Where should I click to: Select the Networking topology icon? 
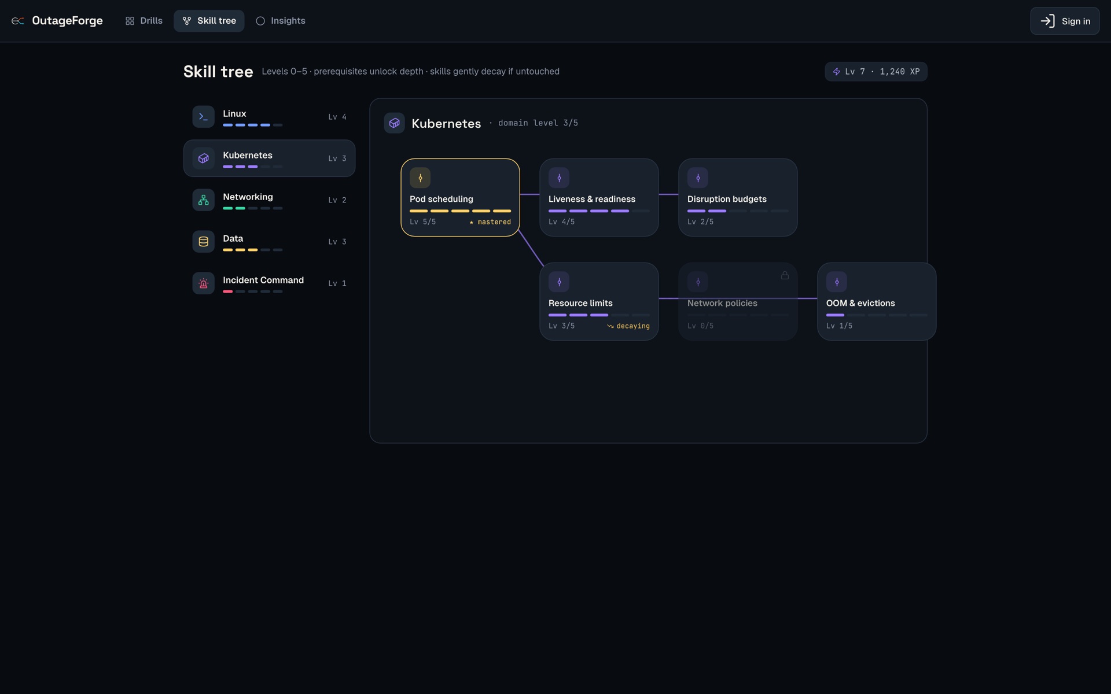pyautogui.click(x=204, y=200)
